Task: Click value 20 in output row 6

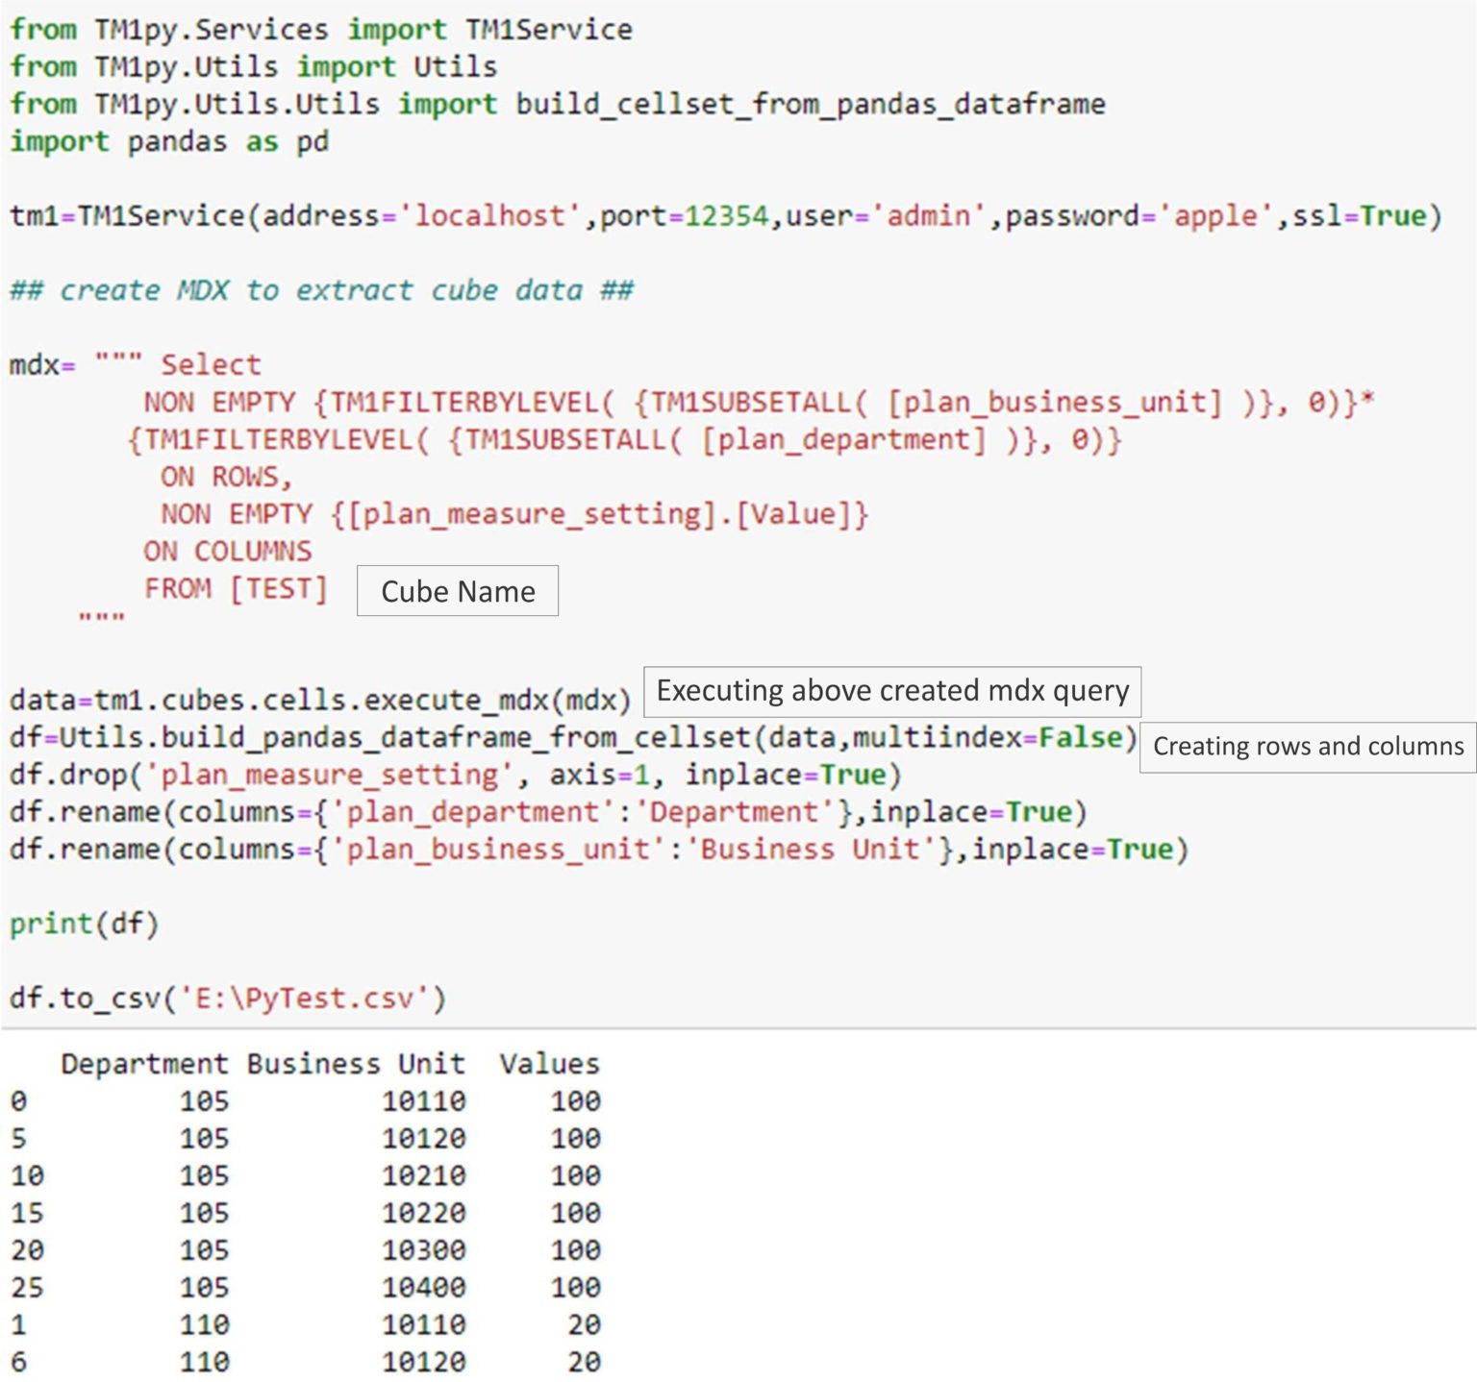Action: click(x=584, y=1362)
